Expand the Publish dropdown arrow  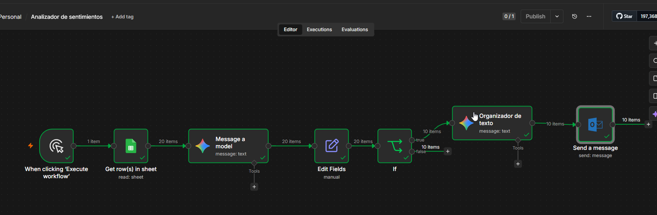pyautogui.click(x=557, y=16)
